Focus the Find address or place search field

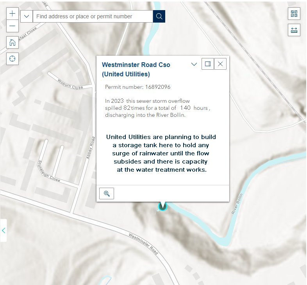pyautogui.click(x=93, y=16)
